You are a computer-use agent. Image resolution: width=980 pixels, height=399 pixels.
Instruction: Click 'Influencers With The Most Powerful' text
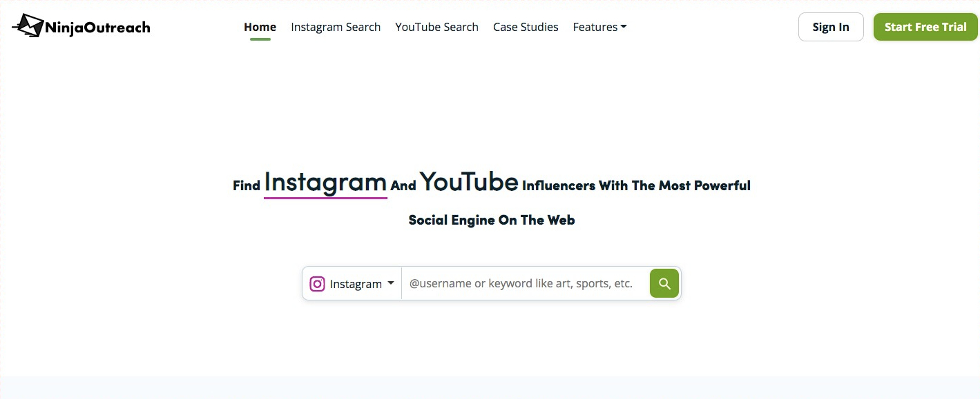click(x=636, y=185)
